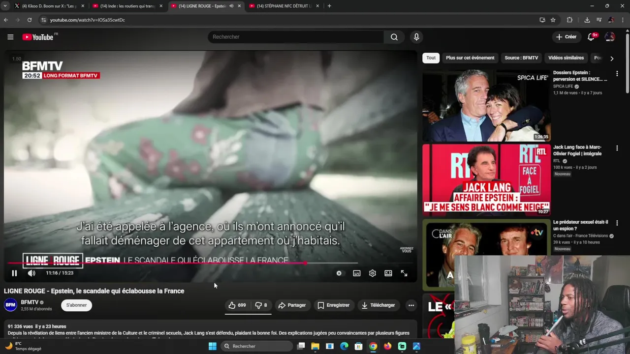Open the Dossiers Epstein video thumbnail

[486, 105]
